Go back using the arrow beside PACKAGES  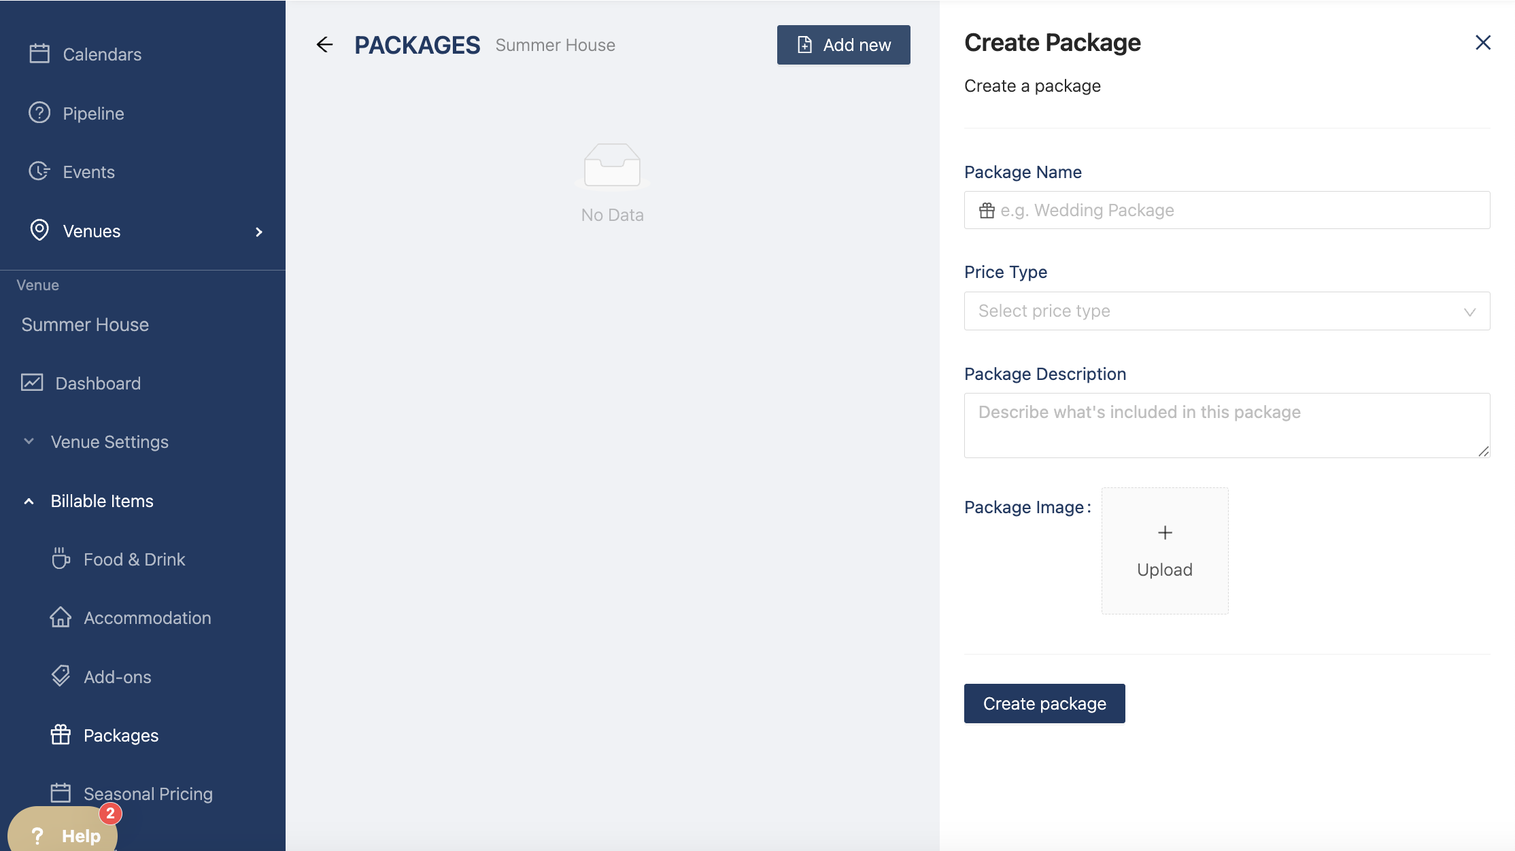[x=325, y=45]
